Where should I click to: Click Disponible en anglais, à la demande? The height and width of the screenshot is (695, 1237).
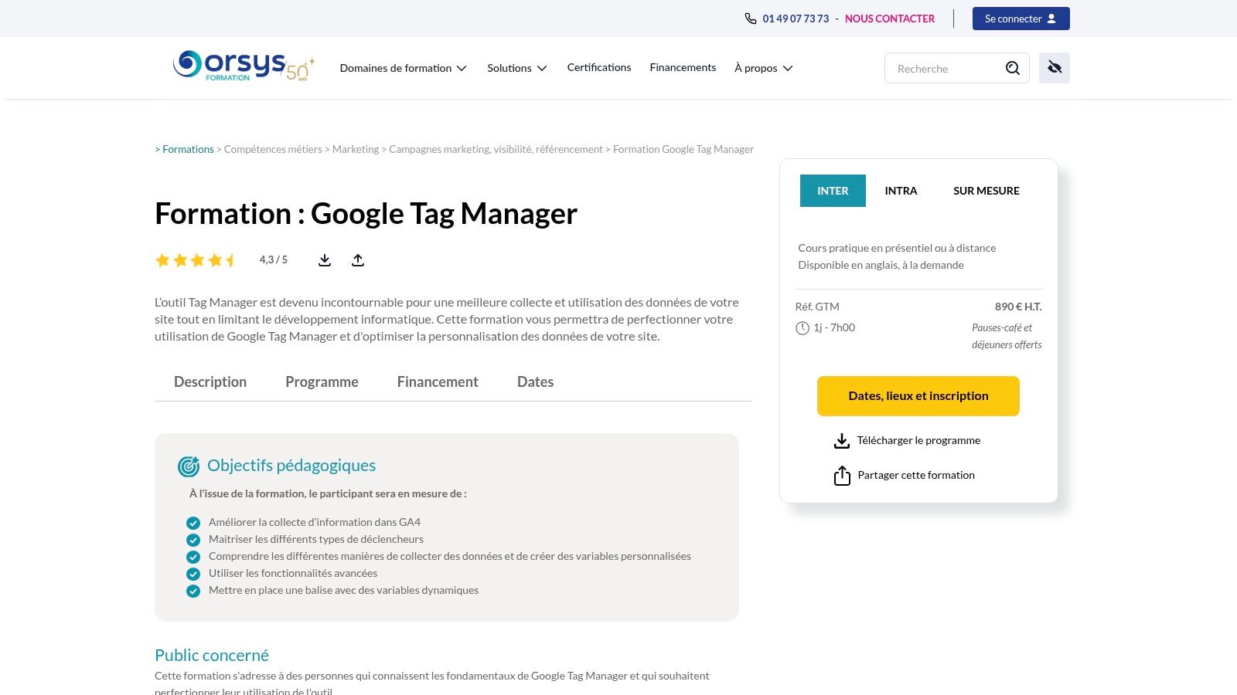881,265
